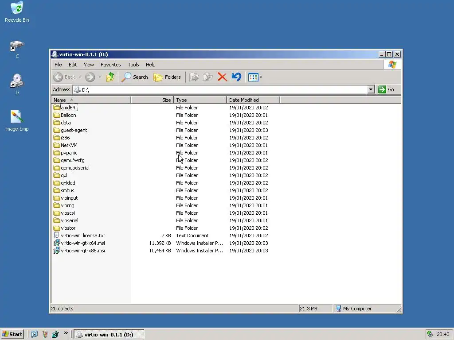This screenshot has height=340, width=454.
Task: Click the Search toolbar button
Action: point(135,77)
